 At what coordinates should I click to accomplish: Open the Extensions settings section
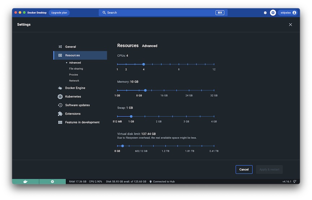click(x=73, y=114)
